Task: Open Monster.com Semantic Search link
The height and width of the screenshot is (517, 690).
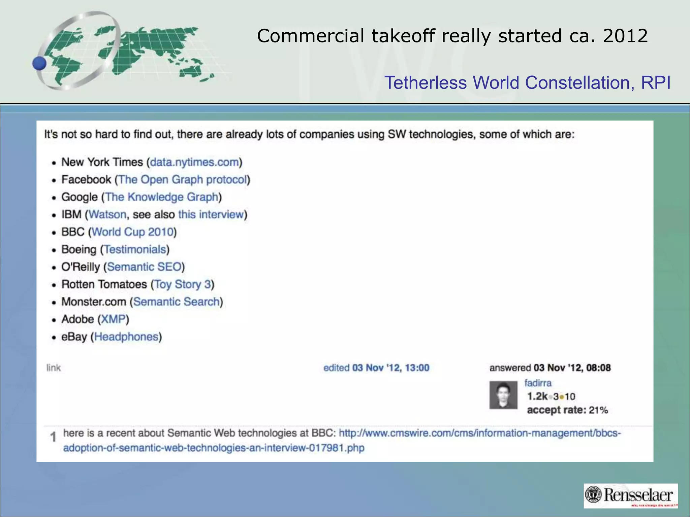Action: [177, 302]
